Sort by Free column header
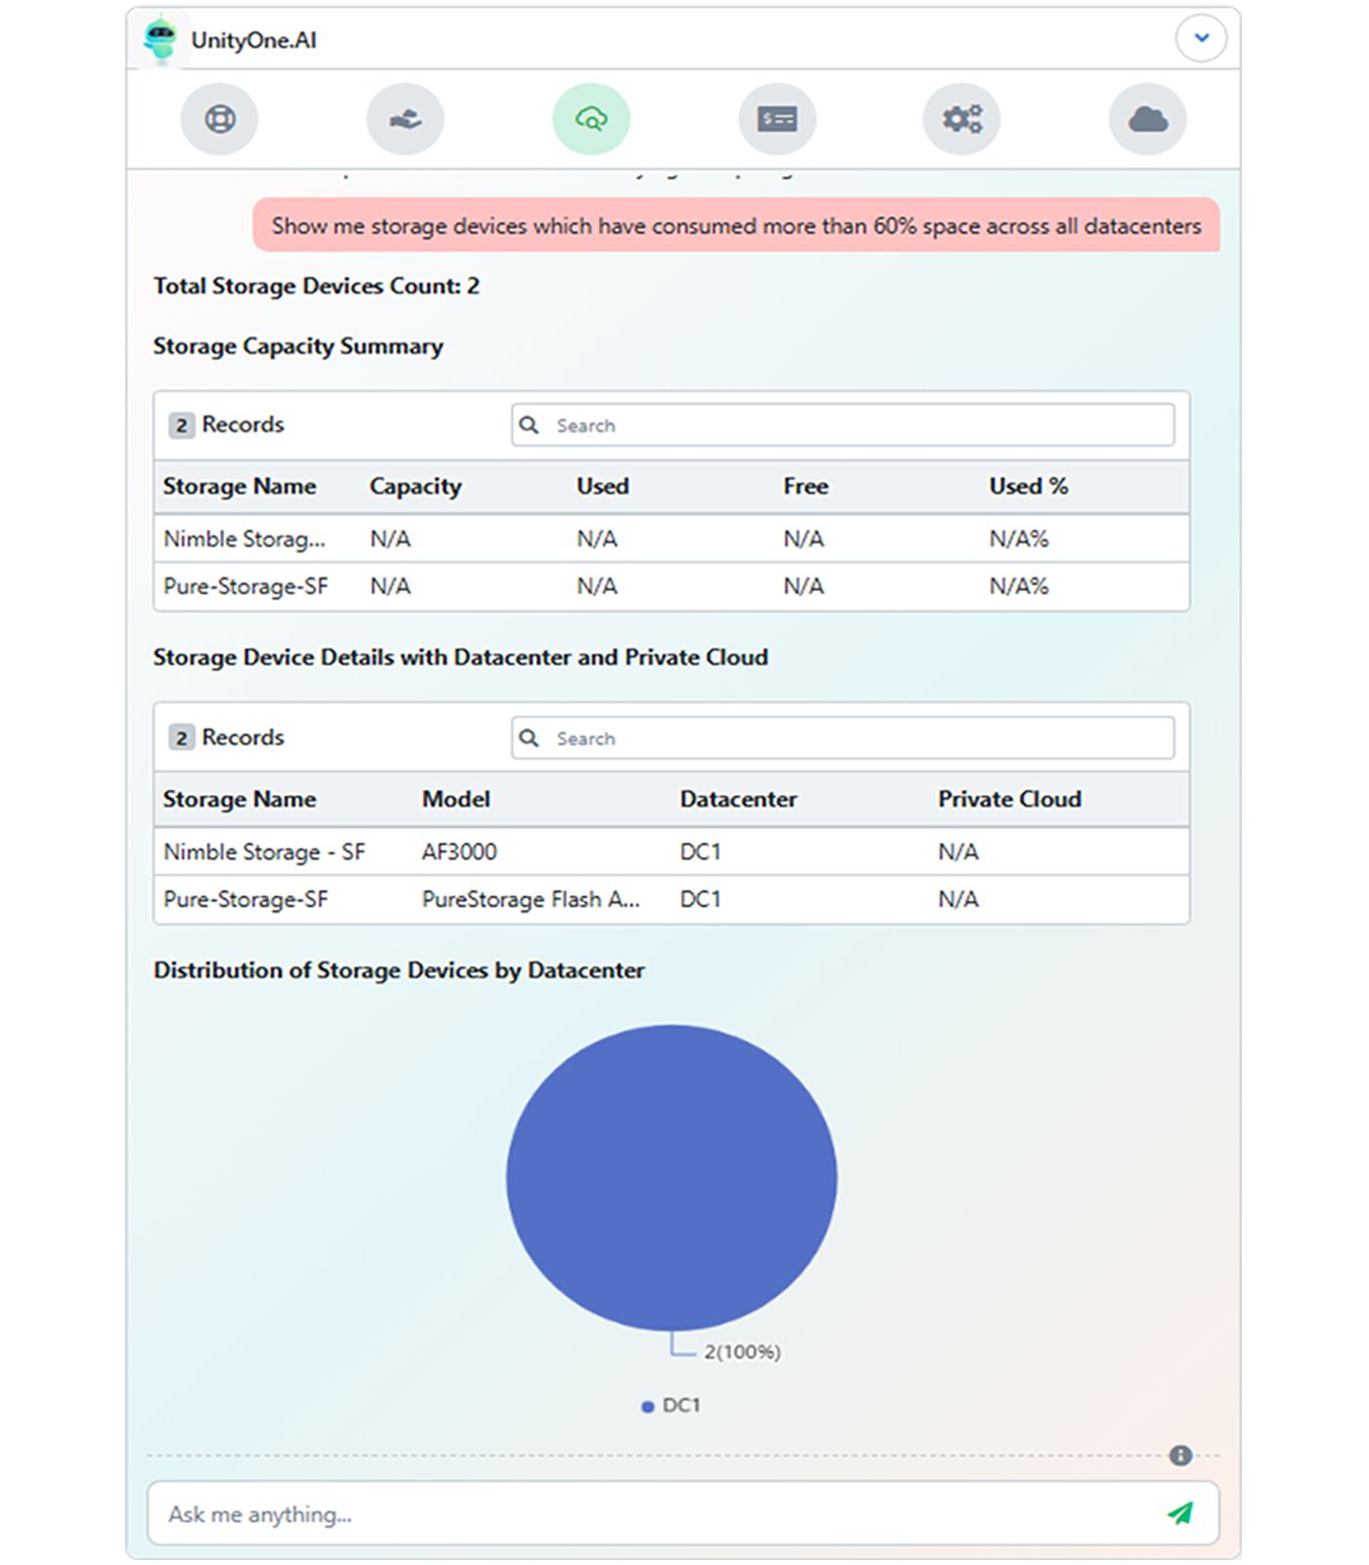1369x1565 pixels. click(806, 486)
